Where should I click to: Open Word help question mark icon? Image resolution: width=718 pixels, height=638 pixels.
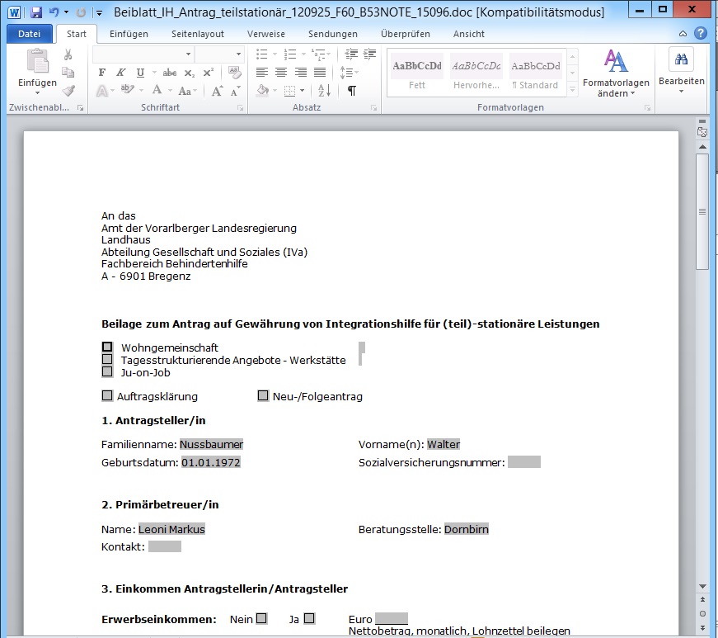coord(700,34)
